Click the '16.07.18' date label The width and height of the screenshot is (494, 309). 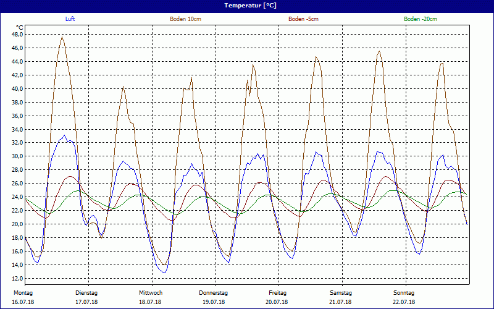[23, 302]
